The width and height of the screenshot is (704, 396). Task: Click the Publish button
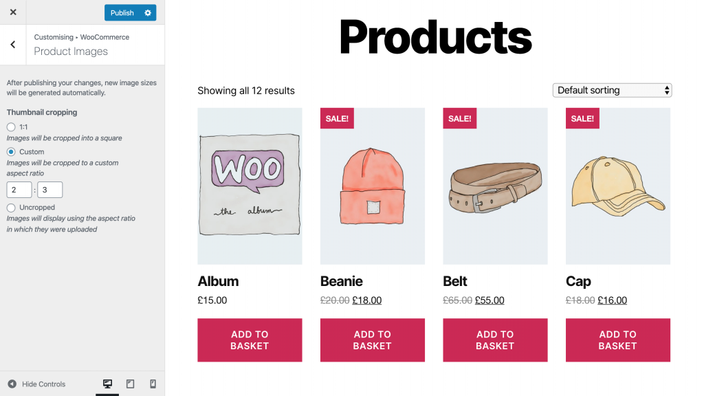tap(122, 12)
